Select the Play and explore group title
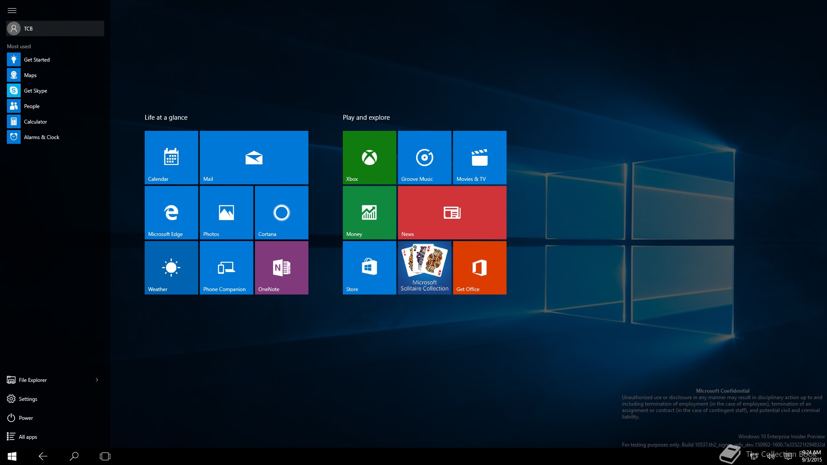 pyautogui.click(x=366, y=118)
